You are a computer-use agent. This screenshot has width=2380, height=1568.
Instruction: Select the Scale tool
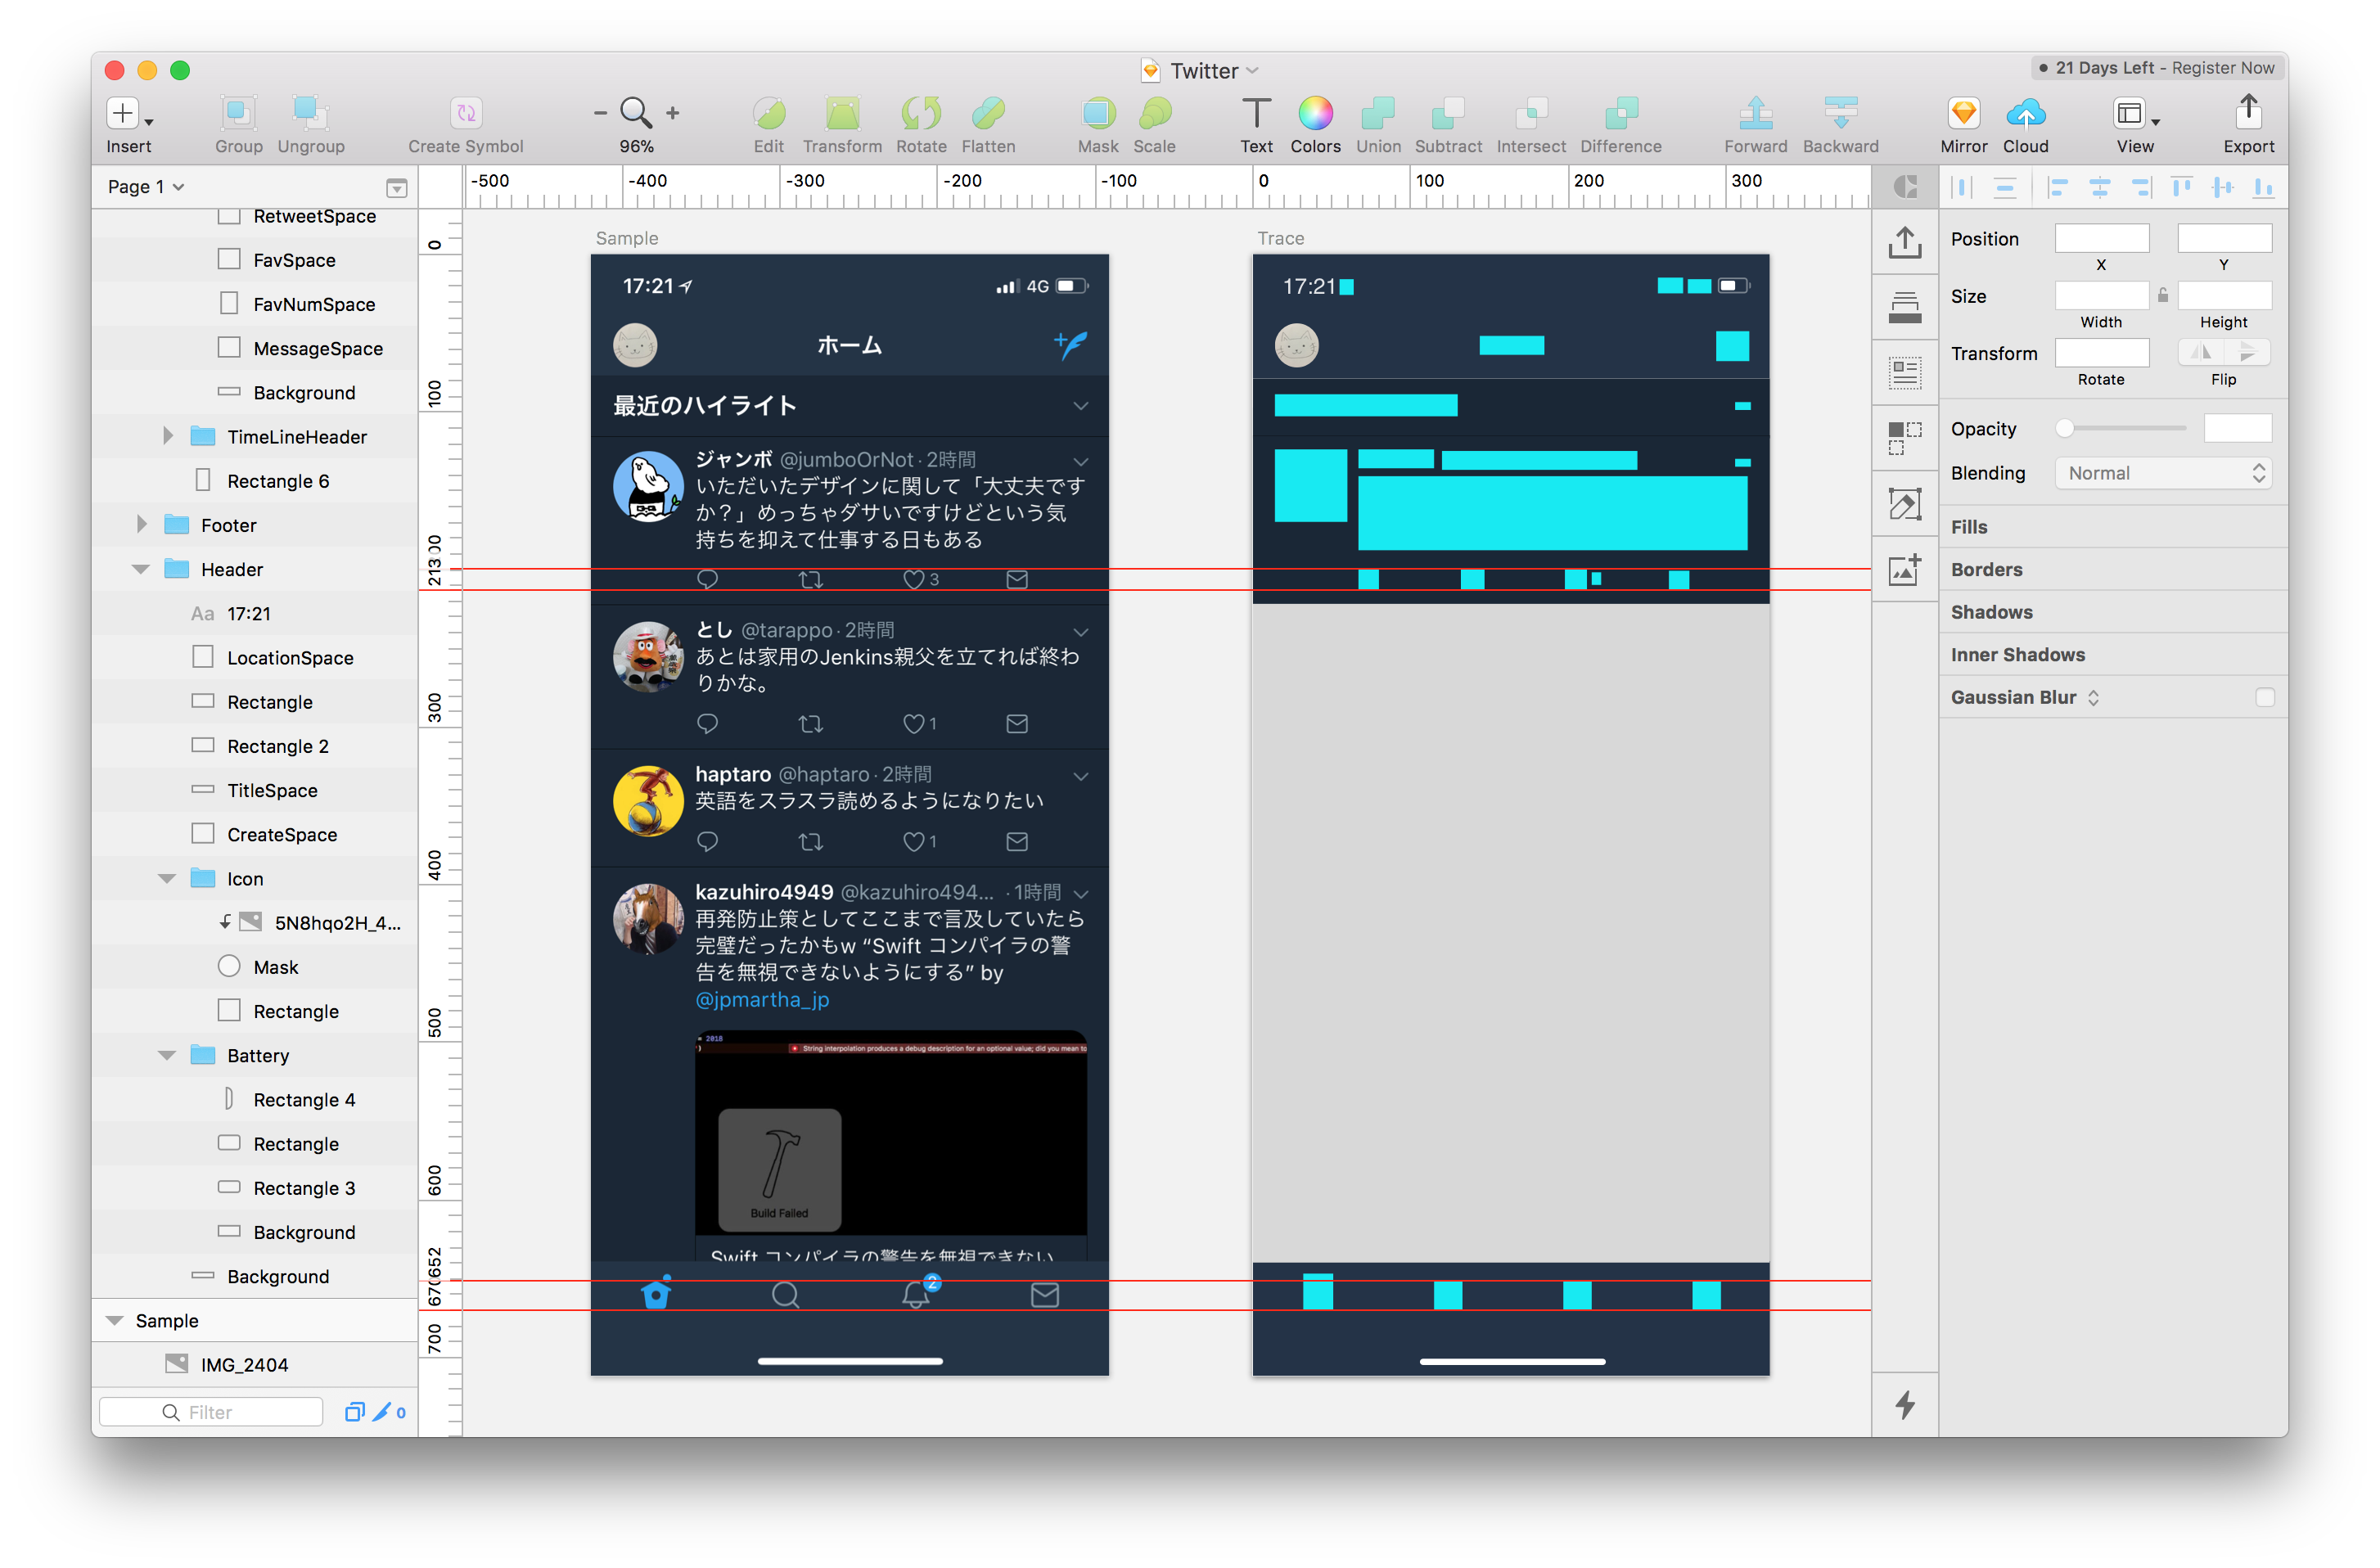[x=1154, y=113]
